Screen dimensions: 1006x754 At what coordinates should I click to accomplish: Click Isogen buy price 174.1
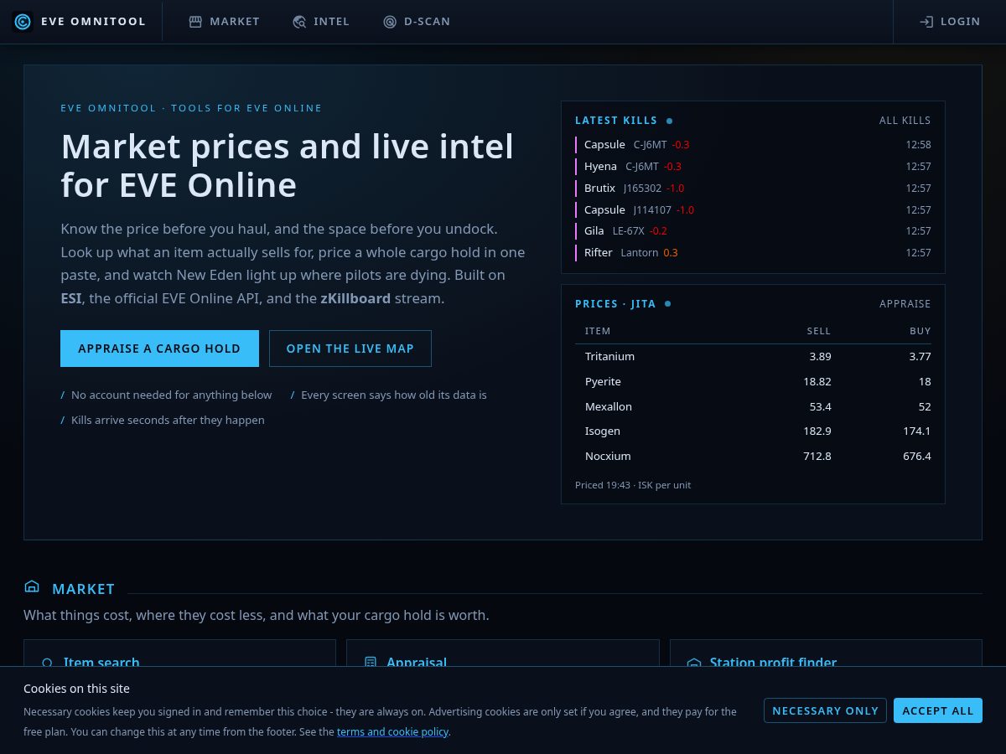click(917, 431)
